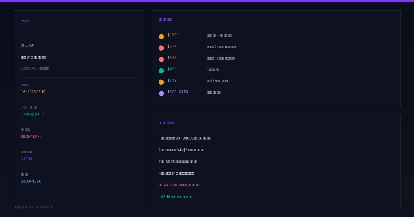Click the red "$6.35" price in the level list
Viewport: 414px width, 217px height.
click(x=172, y=58)
